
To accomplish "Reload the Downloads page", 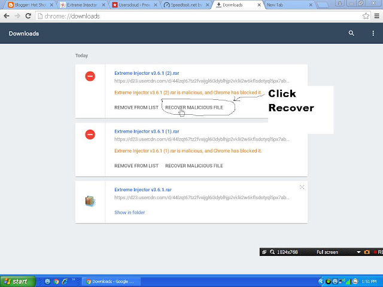I will 28,16.
